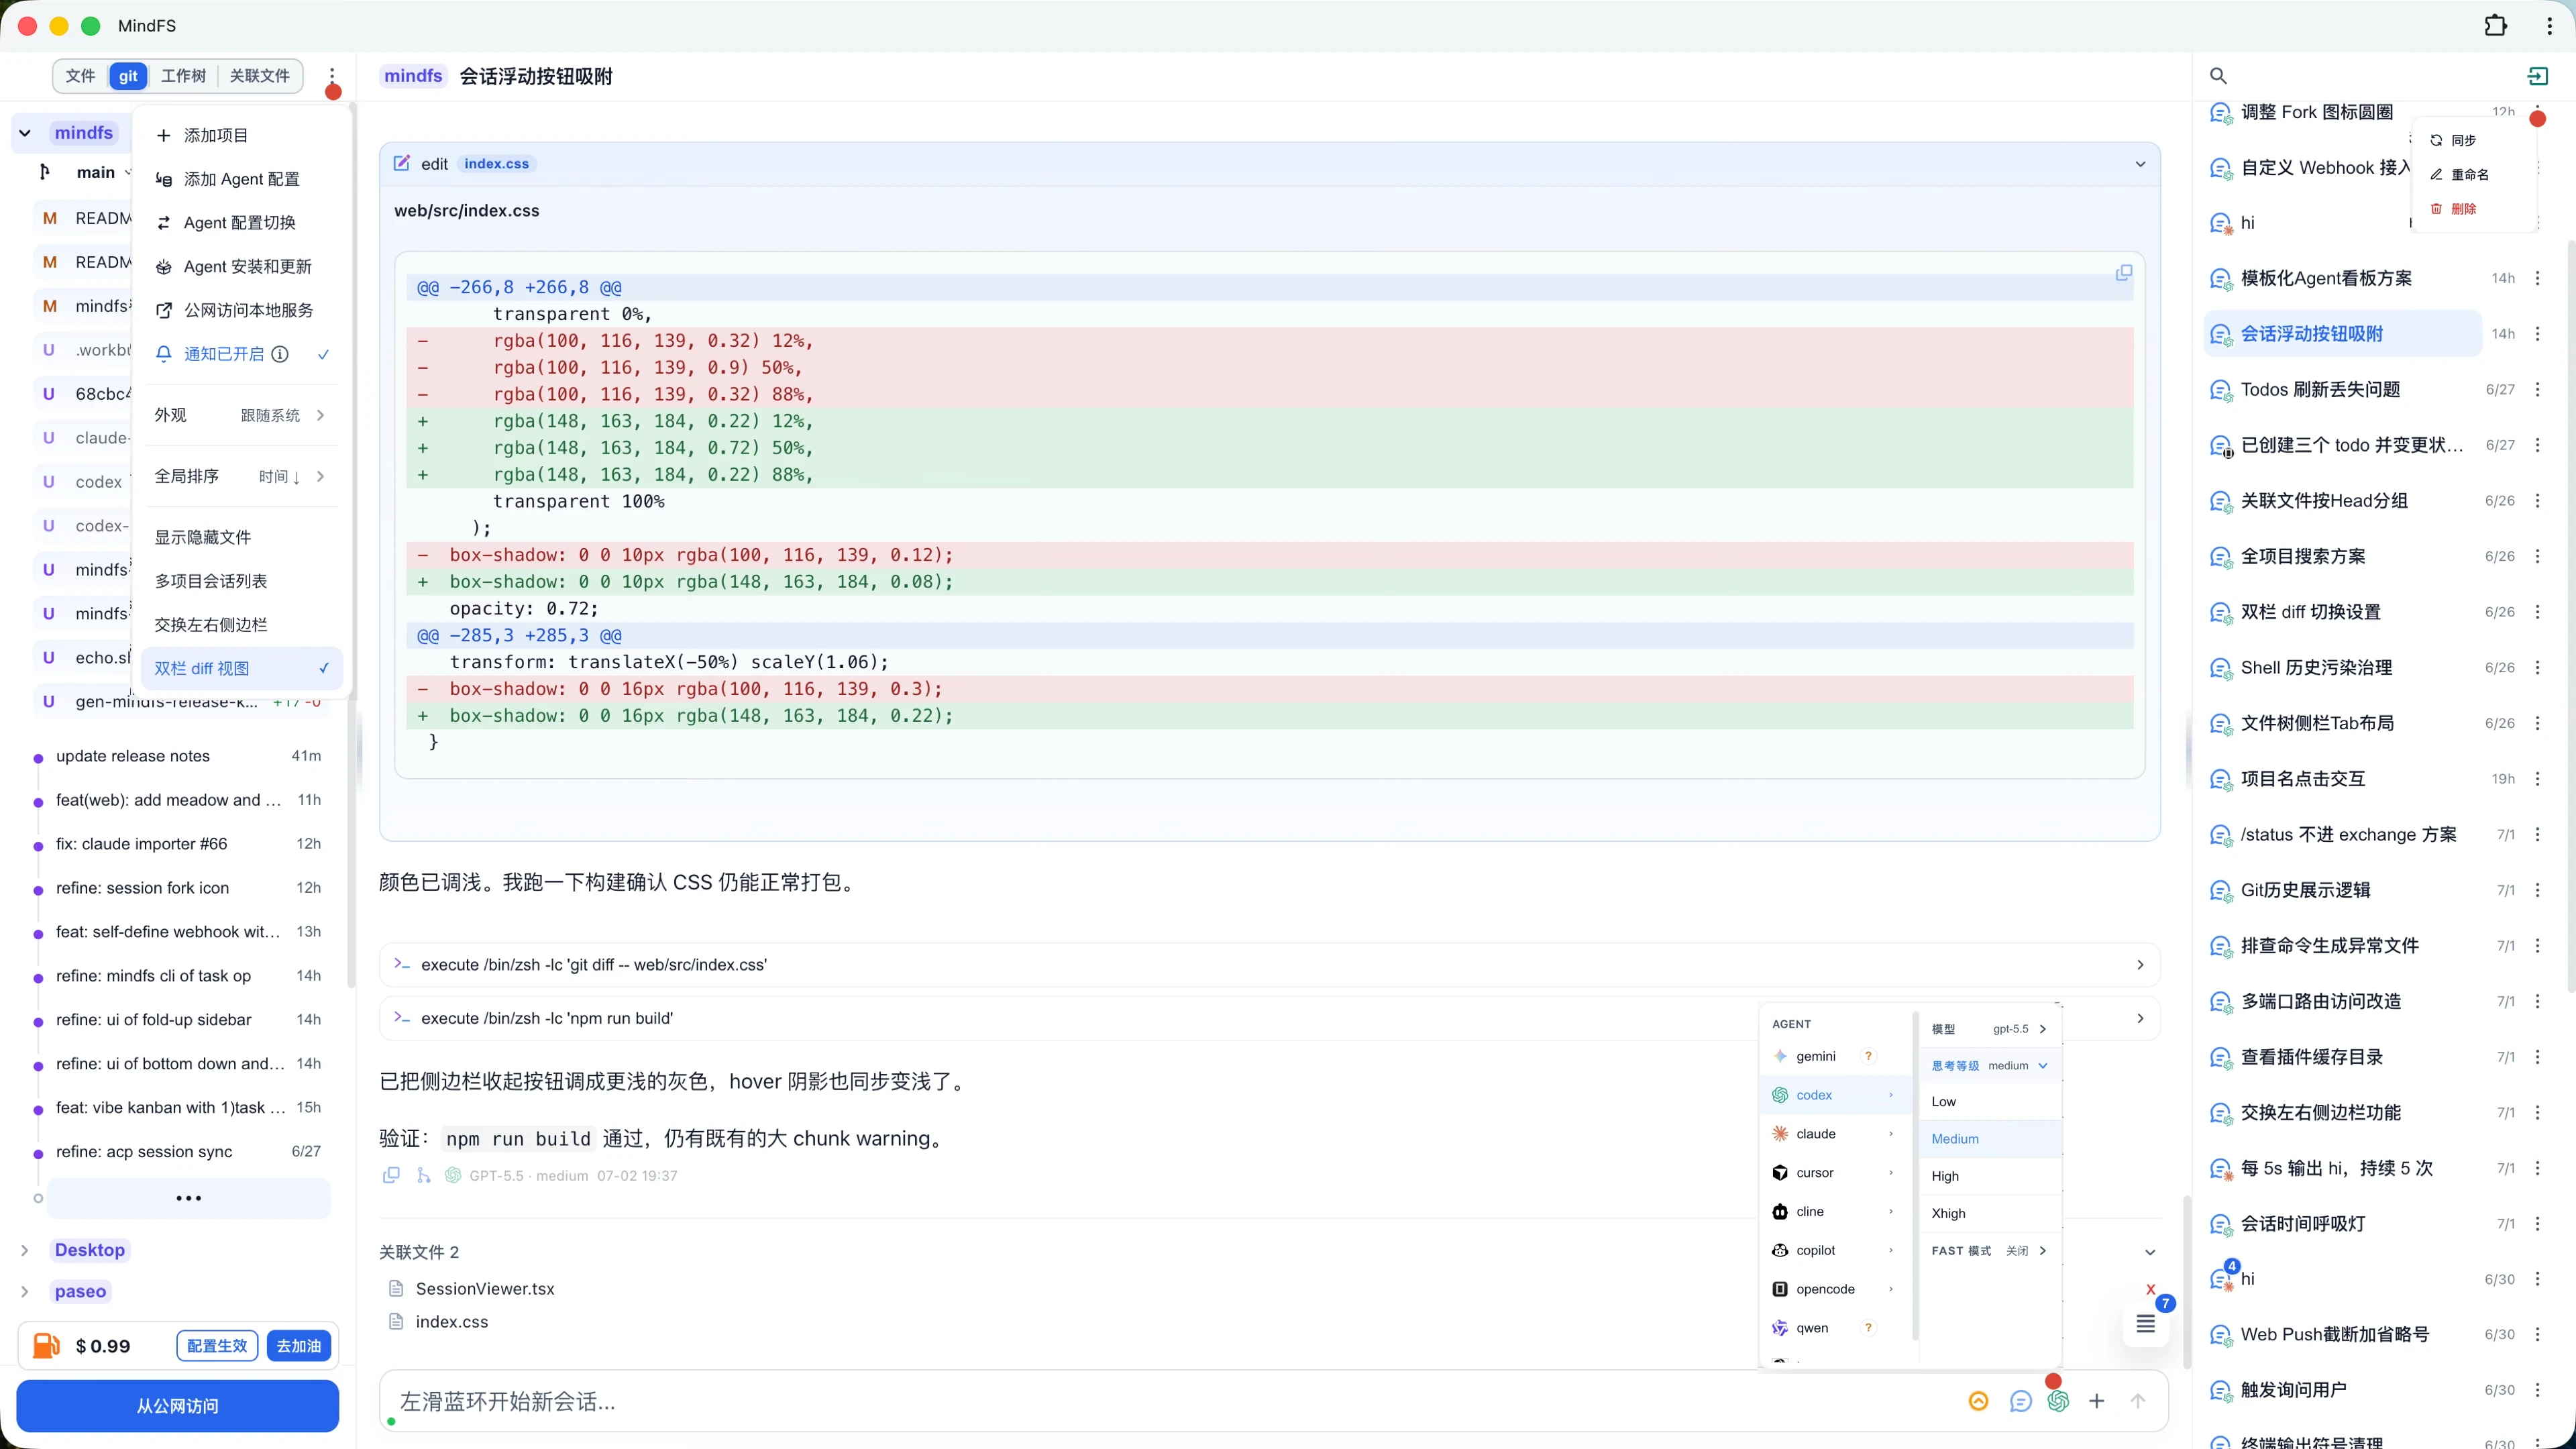Click the plus icon in input bar

2096,1401
